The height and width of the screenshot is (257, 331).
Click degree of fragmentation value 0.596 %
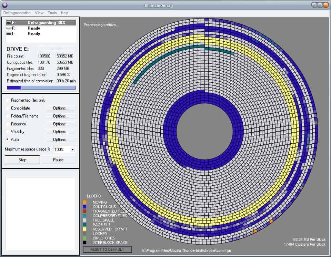[63, 75]
